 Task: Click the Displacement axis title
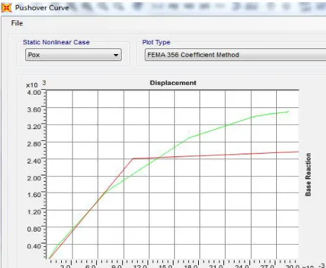click(173, 83)
